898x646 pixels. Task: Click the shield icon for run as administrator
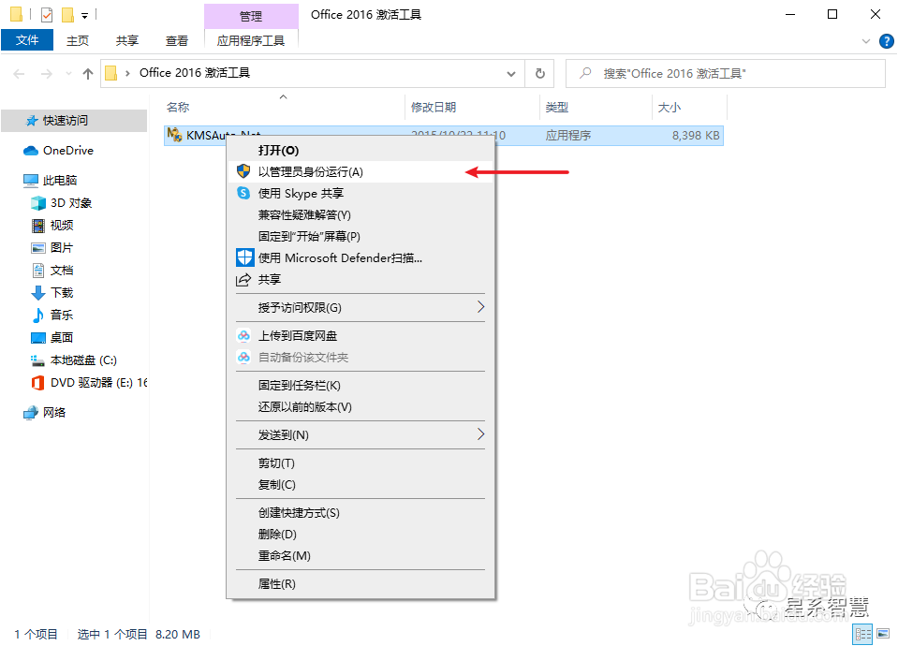(x=243, y=171)
